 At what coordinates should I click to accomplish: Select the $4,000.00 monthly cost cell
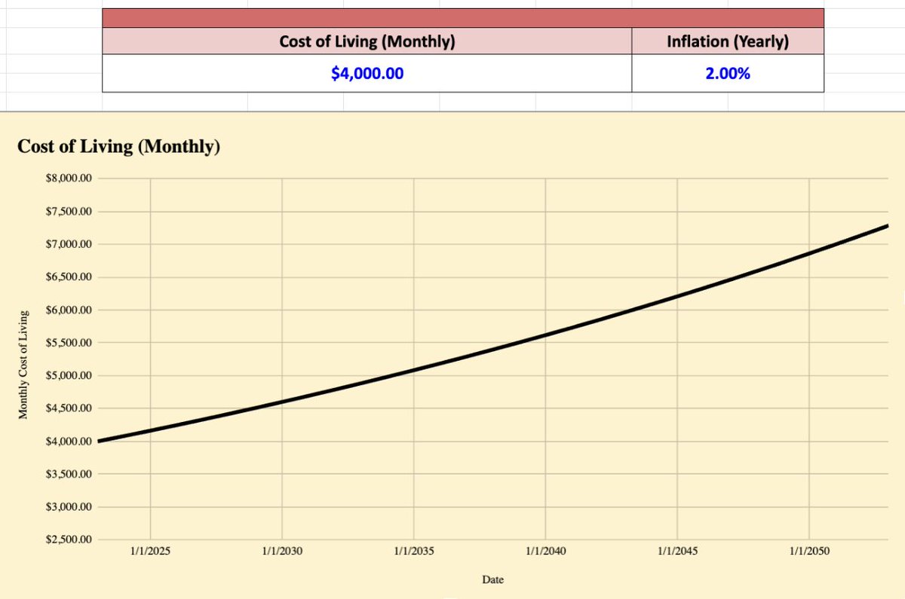367,73
